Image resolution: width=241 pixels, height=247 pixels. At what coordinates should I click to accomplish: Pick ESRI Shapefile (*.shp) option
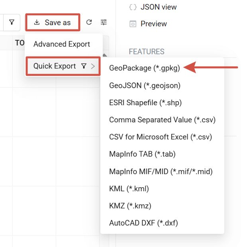coord(145,102)
